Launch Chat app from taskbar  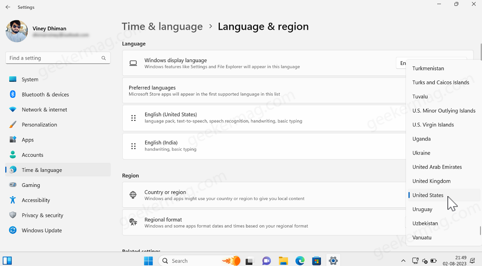coord(266,261)
